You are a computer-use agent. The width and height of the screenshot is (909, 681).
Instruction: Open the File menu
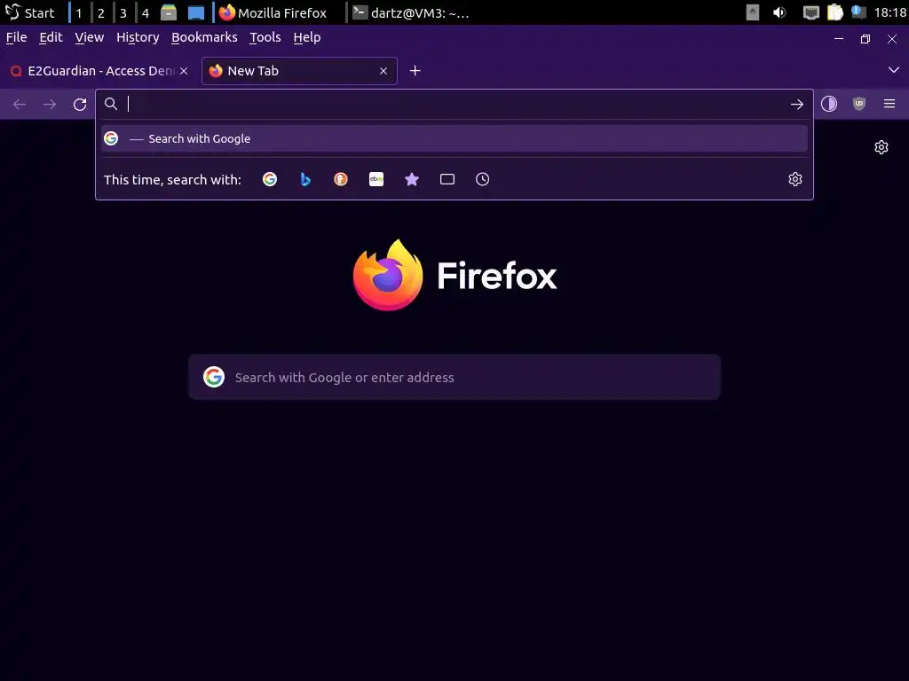pyautogui.click(x=16, y=37)
